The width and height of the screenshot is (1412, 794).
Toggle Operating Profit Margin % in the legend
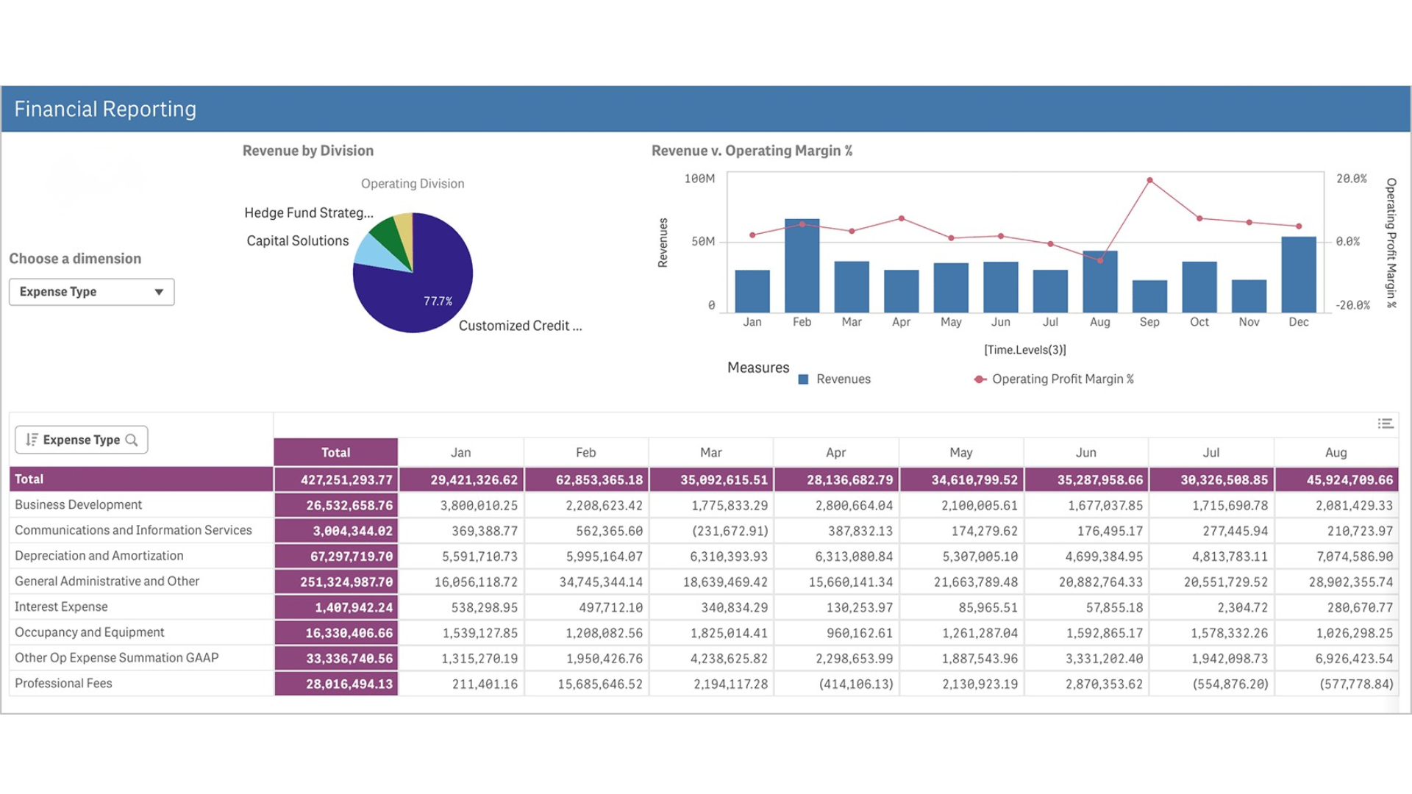coord(1063,379)
